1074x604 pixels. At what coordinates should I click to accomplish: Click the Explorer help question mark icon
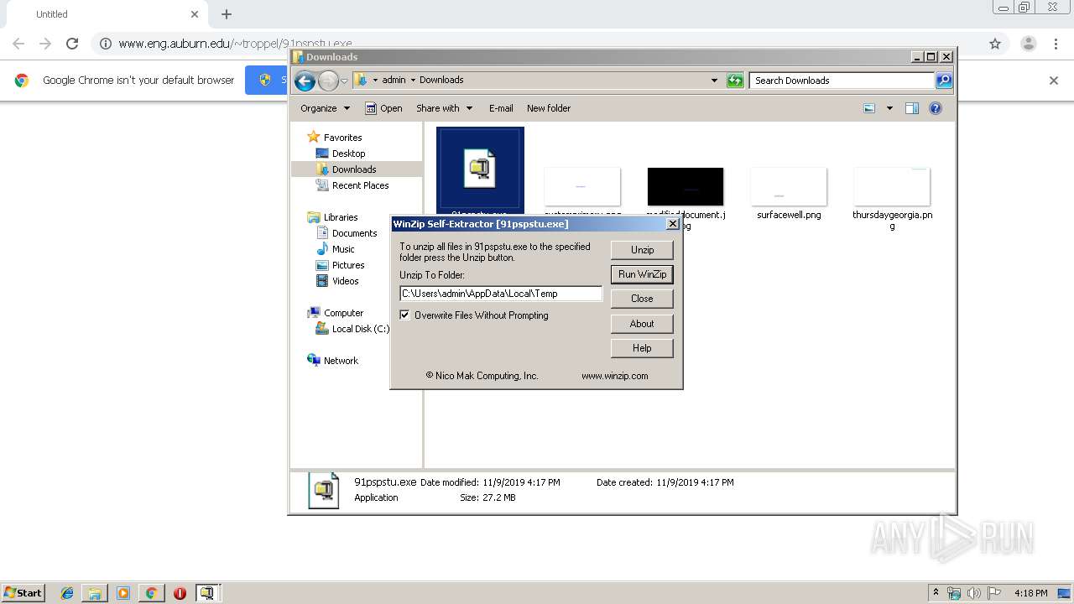(936, 108)
